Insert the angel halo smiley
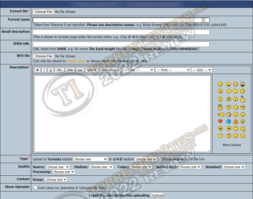The image size is (253, 199). coord(220,107)
